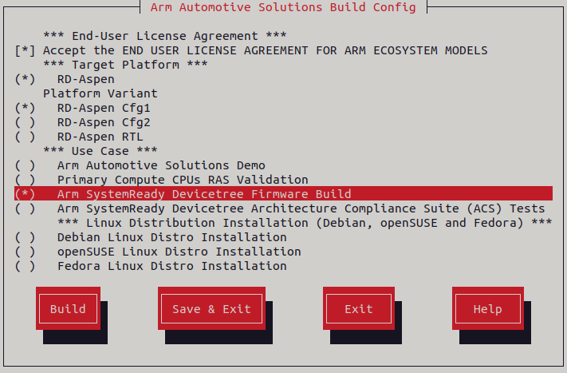Click the End-User License Agreement heading
This screenshot has height=373, width=567.
(x=165, y=36)
